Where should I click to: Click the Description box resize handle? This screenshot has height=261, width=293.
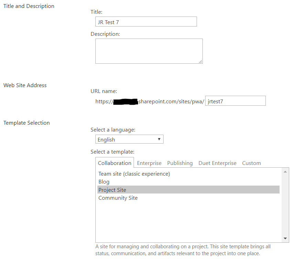tap(200, 62)
